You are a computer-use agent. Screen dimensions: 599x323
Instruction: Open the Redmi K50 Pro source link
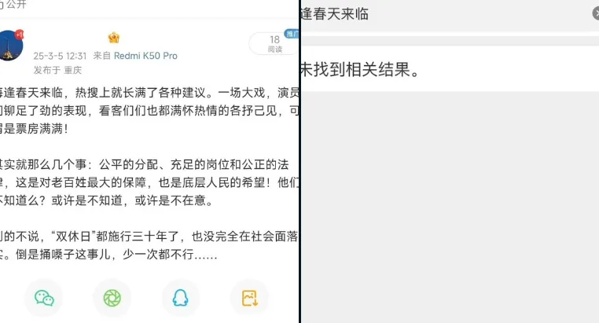pos(145,56)
